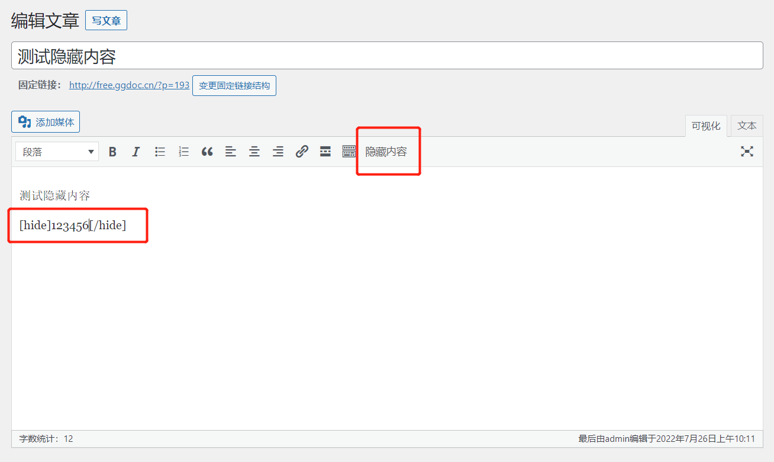Click the 隐藏内容 toolbar button
The height and width of the screenshot is (462, 774).
click(386, 152)
